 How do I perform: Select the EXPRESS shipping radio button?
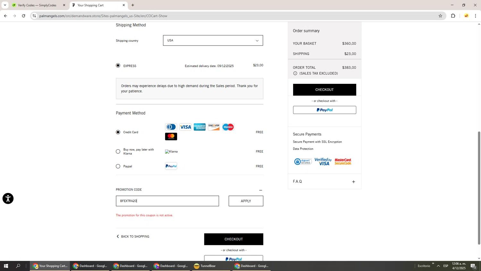(x=118, y=66)
